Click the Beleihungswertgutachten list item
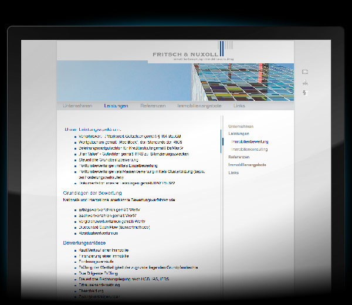Image resolution: width=352 pixels, height=305 pixels. click(x=131, y=148)
